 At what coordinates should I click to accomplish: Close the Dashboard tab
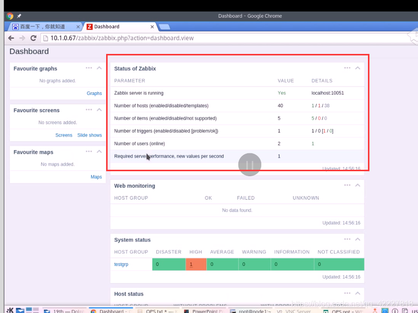tap(152, 26)
